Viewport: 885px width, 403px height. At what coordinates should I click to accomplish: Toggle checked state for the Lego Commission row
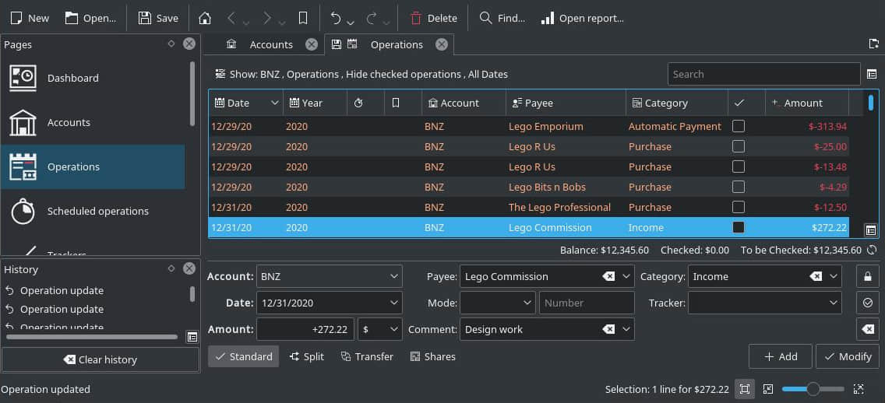coord(739,227)
